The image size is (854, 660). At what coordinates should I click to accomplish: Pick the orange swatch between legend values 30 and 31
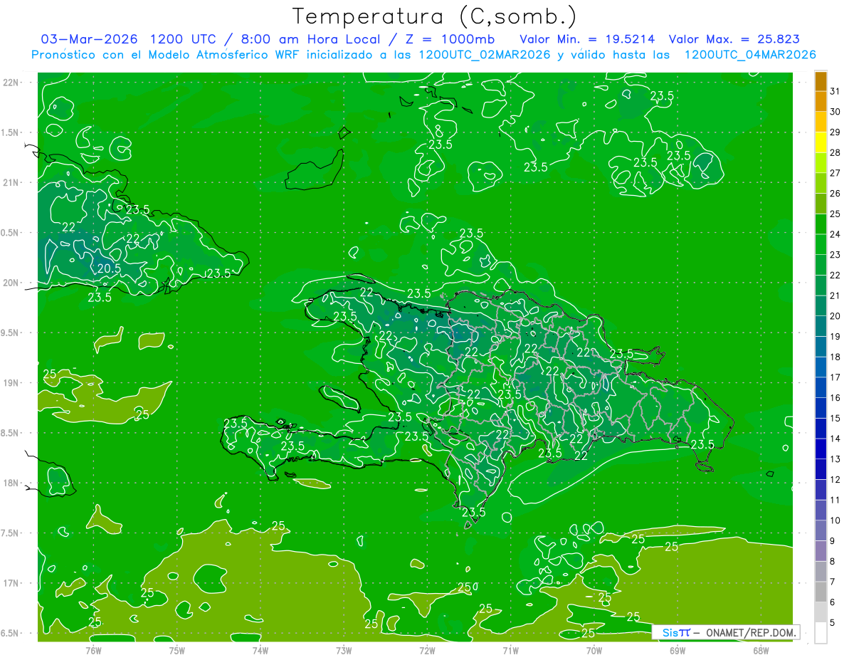pyautogui.click(x=821, y=100)
